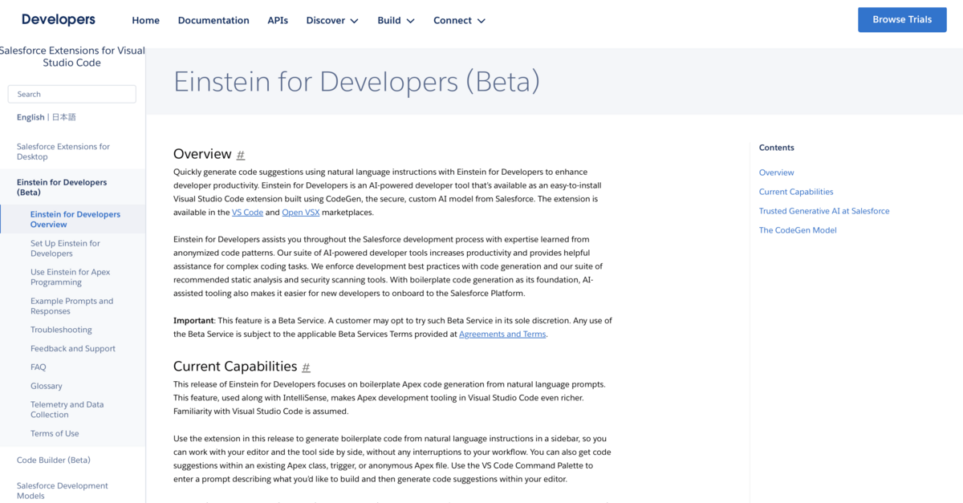Open the Discover dropdown

331,20
